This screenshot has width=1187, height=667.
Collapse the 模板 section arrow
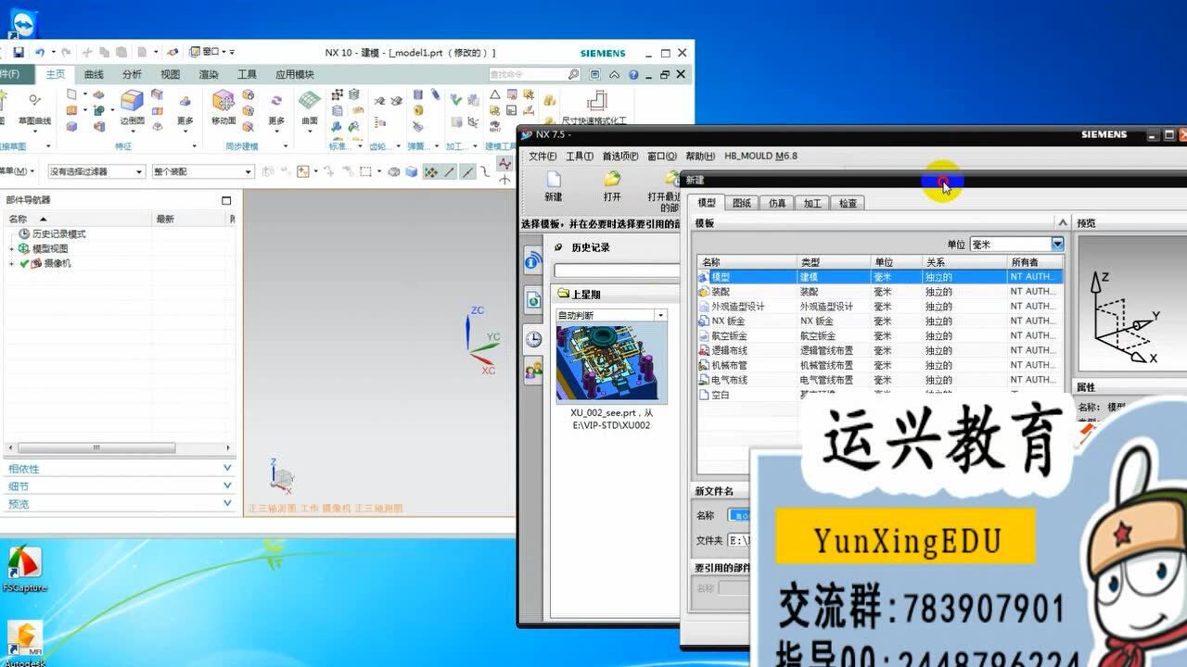click(1063, 222)
